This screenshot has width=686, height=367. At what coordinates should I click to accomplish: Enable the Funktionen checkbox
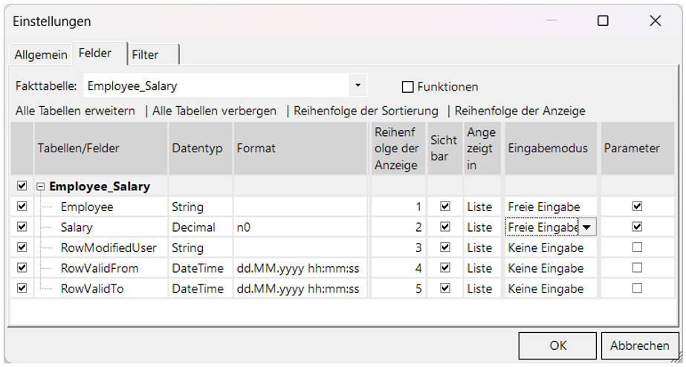point(407,87)
